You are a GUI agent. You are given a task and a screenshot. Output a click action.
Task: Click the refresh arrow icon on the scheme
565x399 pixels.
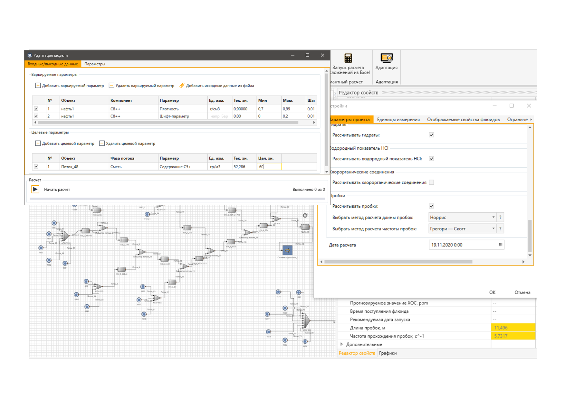pyautogui.click(x=305, y=215)
